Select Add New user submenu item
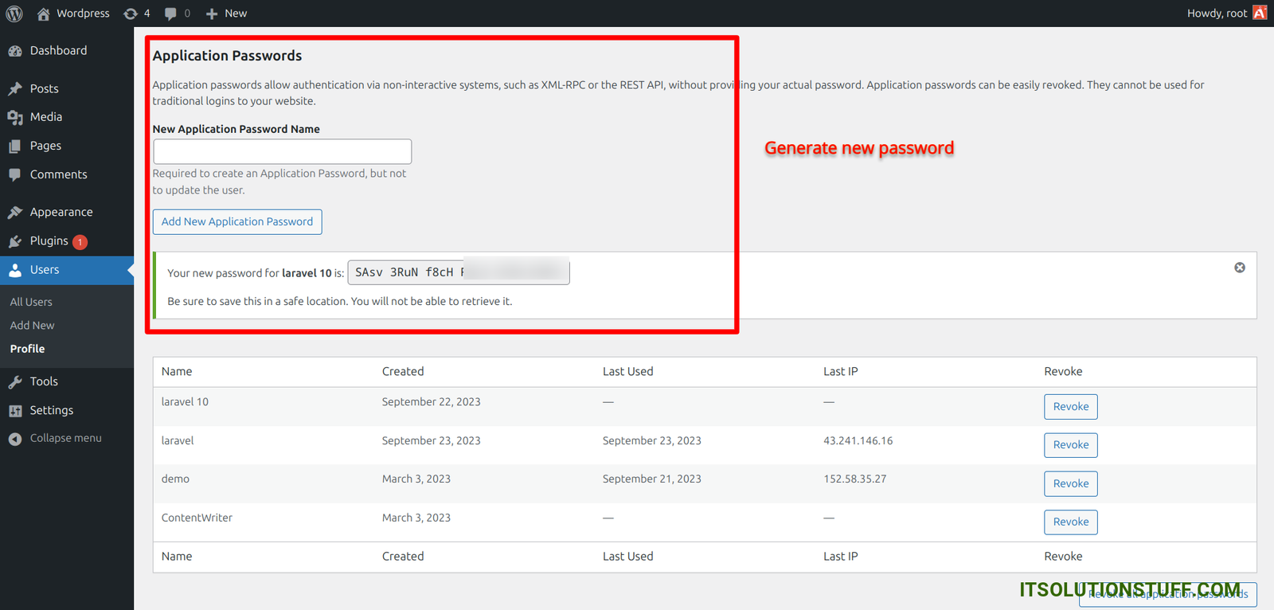This screenshot has width=1274, height=610. (x=32, y=325)
